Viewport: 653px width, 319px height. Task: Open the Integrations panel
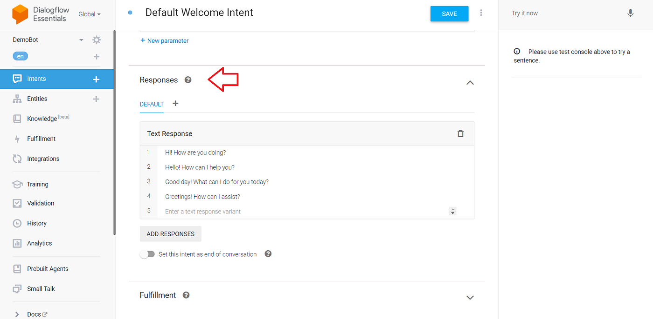click(x=44, y=158)
